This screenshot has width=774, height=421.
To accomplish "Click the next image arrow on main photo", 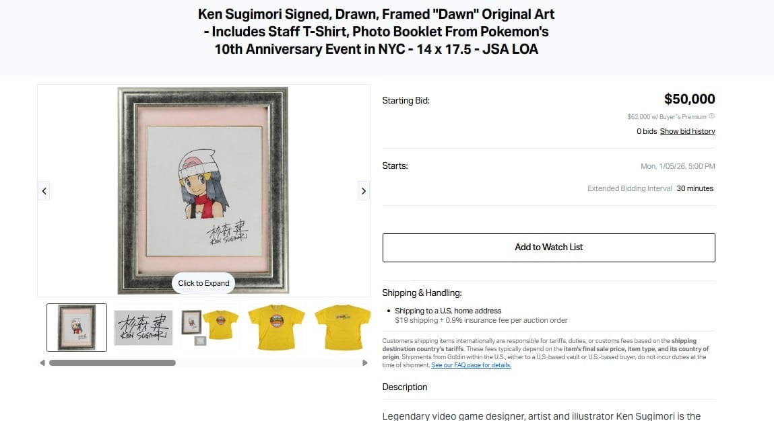I will (x=363, y=191).
